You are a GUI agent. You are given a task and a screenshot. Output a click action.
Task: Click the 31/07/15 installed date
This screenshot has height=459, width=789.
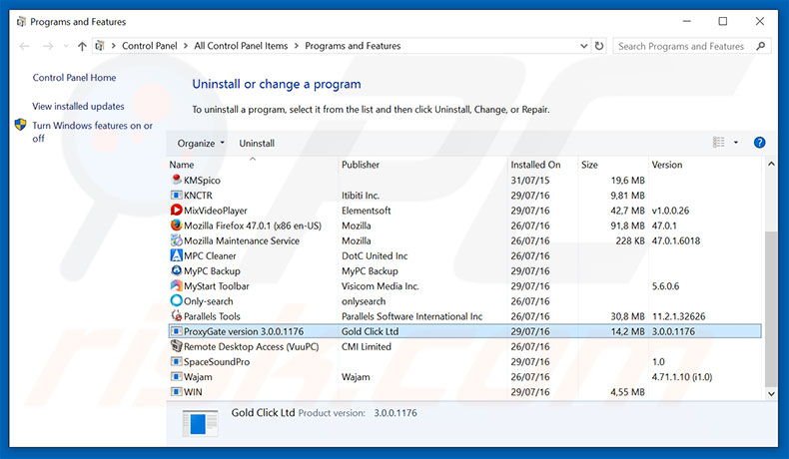coord(530,180)
